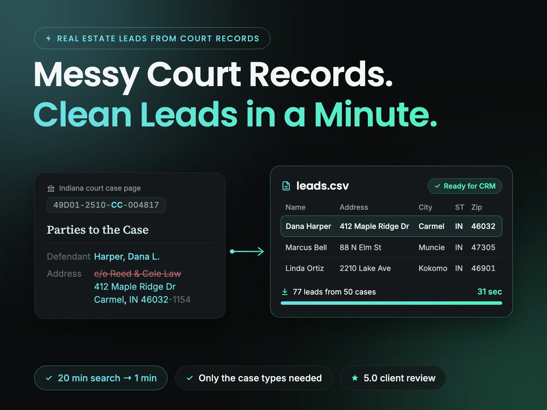Click the struck-through c/o Reed & Cole Law
This screenshot has height=410, width=547.
tap(137, 274)
